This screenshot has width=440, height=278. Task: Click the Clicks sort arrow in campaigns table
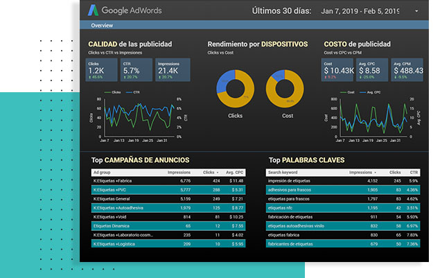click(x=218, y=173)
